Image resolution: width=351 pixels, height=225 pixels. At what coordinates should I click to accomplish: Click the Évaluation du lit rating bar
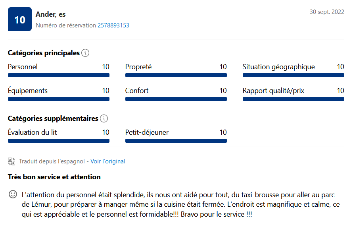point(59,141)
